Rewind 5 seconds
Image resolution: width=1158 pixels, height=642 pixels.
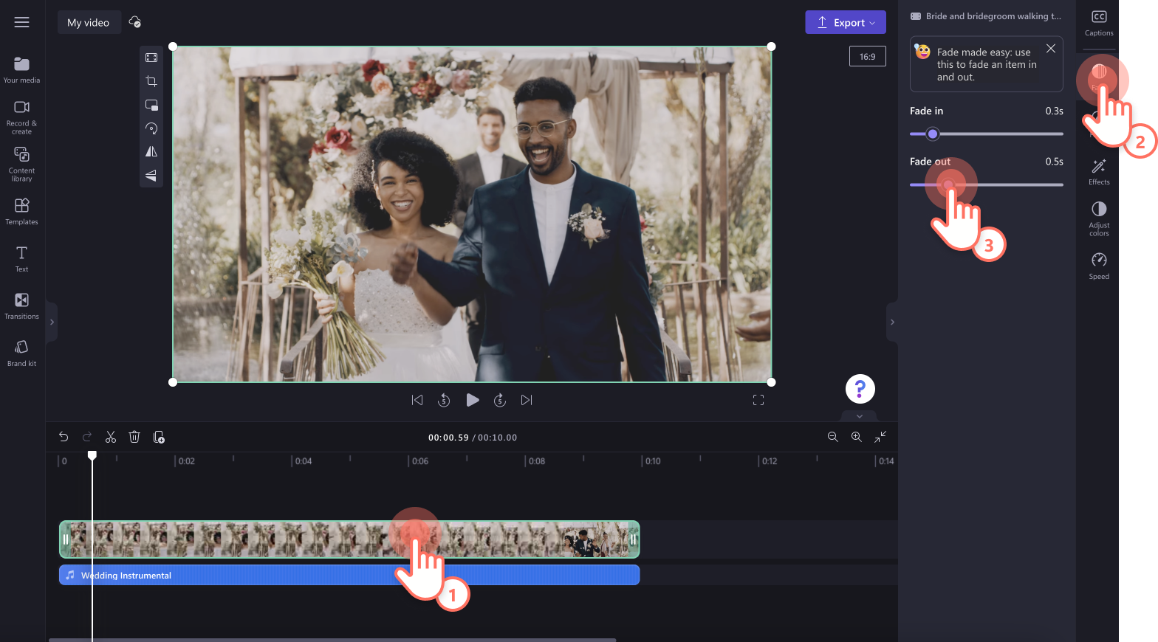444,400
